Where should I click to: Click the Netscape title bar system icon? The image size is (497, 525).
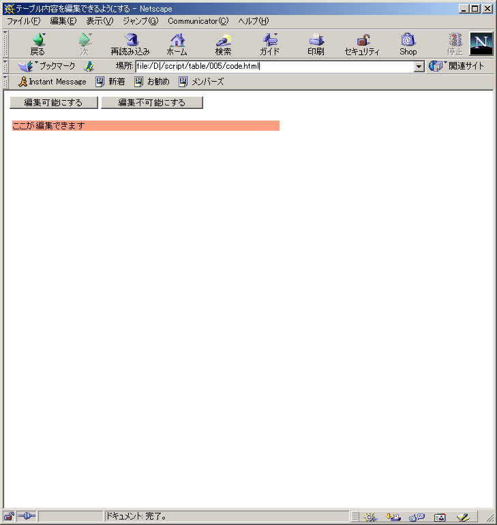9,9
